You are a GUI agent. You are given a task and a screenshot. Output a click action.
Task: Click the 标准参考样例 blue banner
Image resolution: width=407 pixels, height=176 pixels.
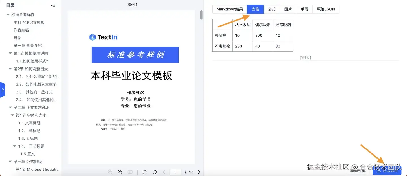135,55
